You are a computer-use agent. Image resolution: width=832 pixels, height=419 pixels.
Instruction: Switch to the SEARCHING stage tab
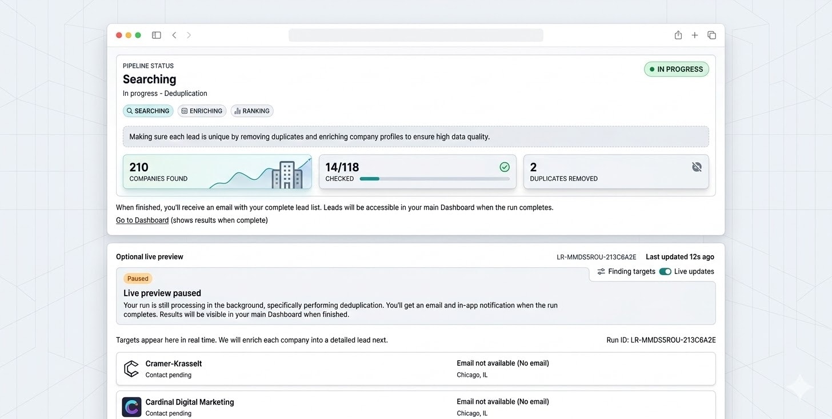pos(147,111)
